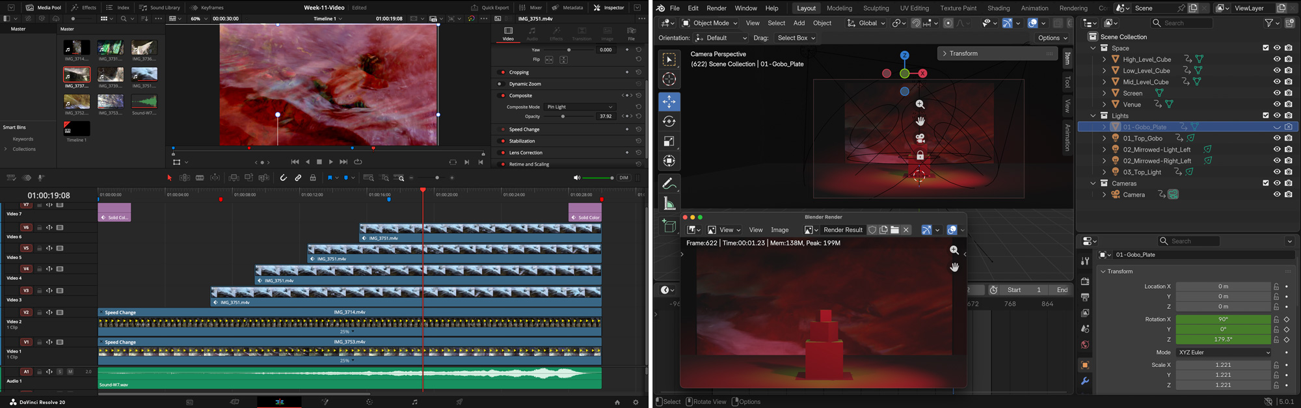Hide the High_Level_Cube object in viewport
The width and height of the screenshot is (1301, 408).
point(1277,59)
